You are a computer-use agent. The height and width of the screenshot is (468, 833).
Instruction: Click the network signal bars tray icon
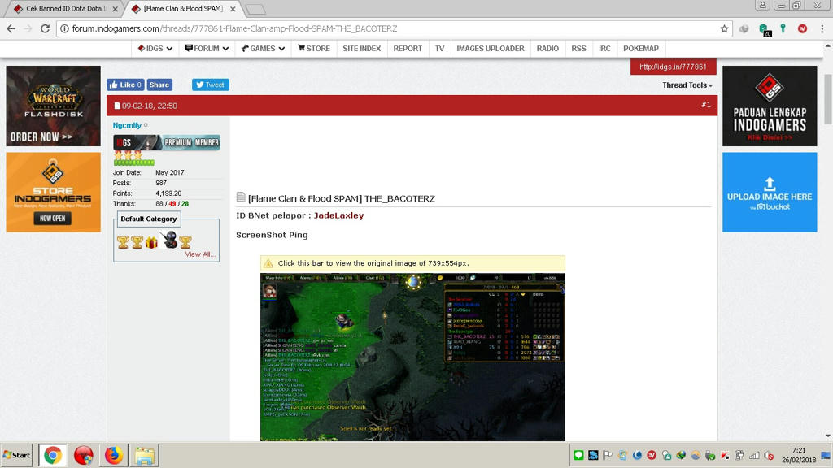click(x=754, y=455)
